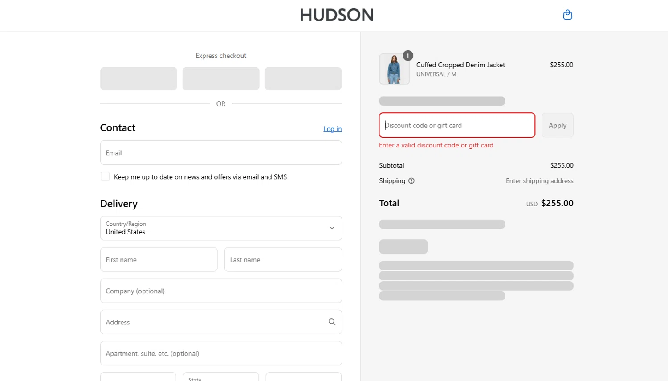
Task: Focus the Email input field
Action: [x=221, y=153]
